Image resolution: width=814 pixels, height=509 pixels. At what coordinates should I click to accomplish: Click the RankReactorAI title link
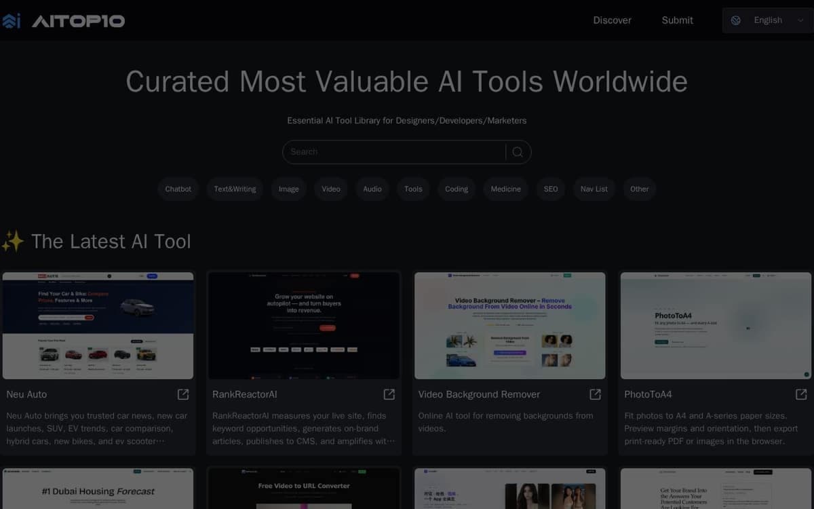click(x=245, y=394)
